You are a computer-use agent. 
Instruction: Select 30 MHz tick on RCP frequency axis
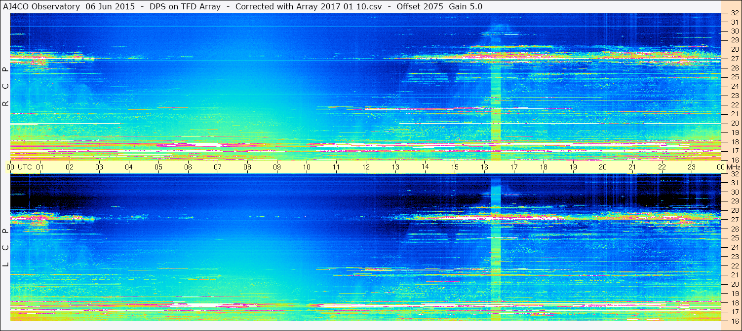(734, 31)
